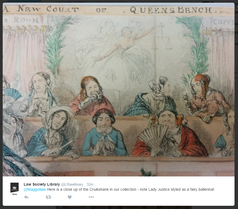Screen dimensions: 238x209
Task: Open the Law Society Library avatar logo
Action: click(15, 189)
